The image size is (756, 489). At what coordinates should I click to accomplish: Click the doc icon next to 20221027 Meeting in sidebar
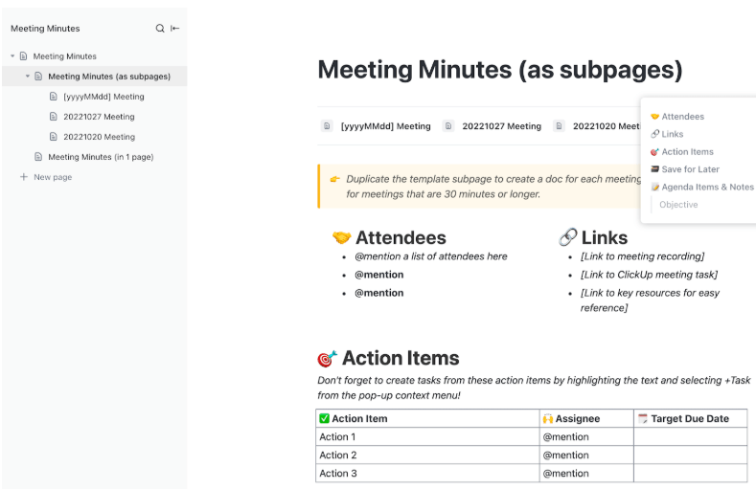point(54,117)
